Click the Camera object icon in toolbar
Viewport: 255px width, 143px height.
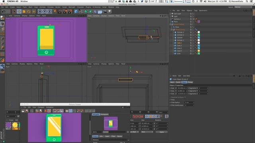pyautogui.click(x=105, y=12)
